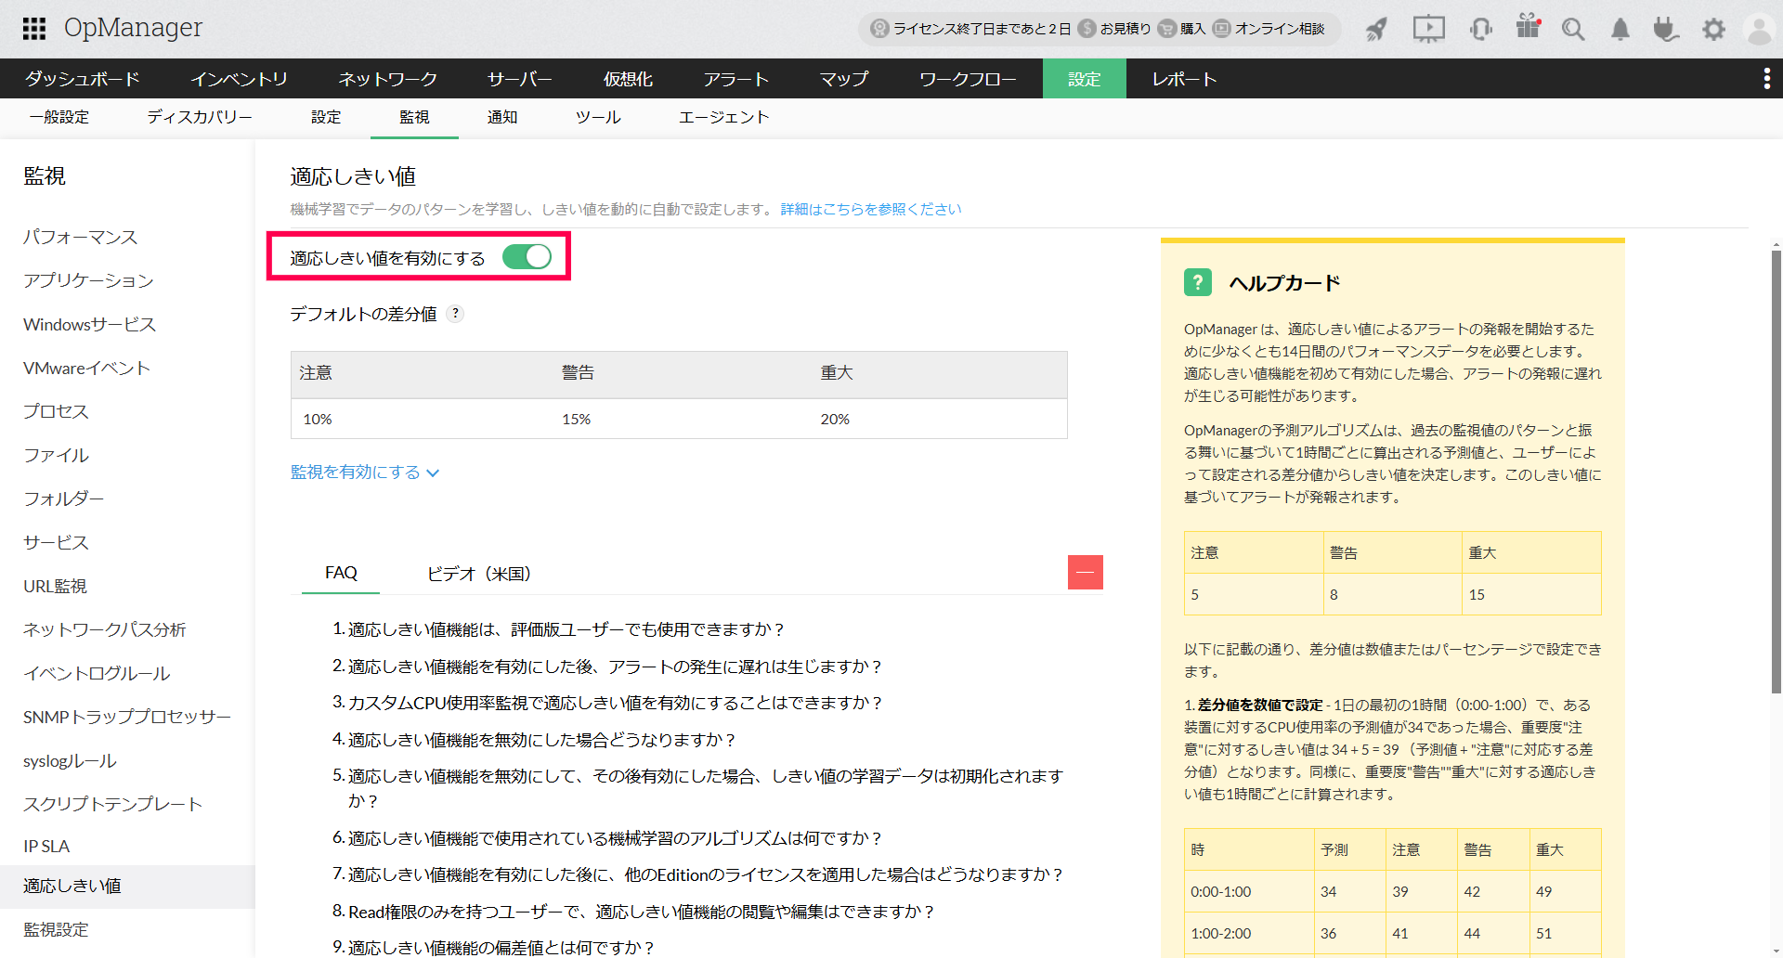
Task: Open the app grid launcher icon
Action: 34,29
